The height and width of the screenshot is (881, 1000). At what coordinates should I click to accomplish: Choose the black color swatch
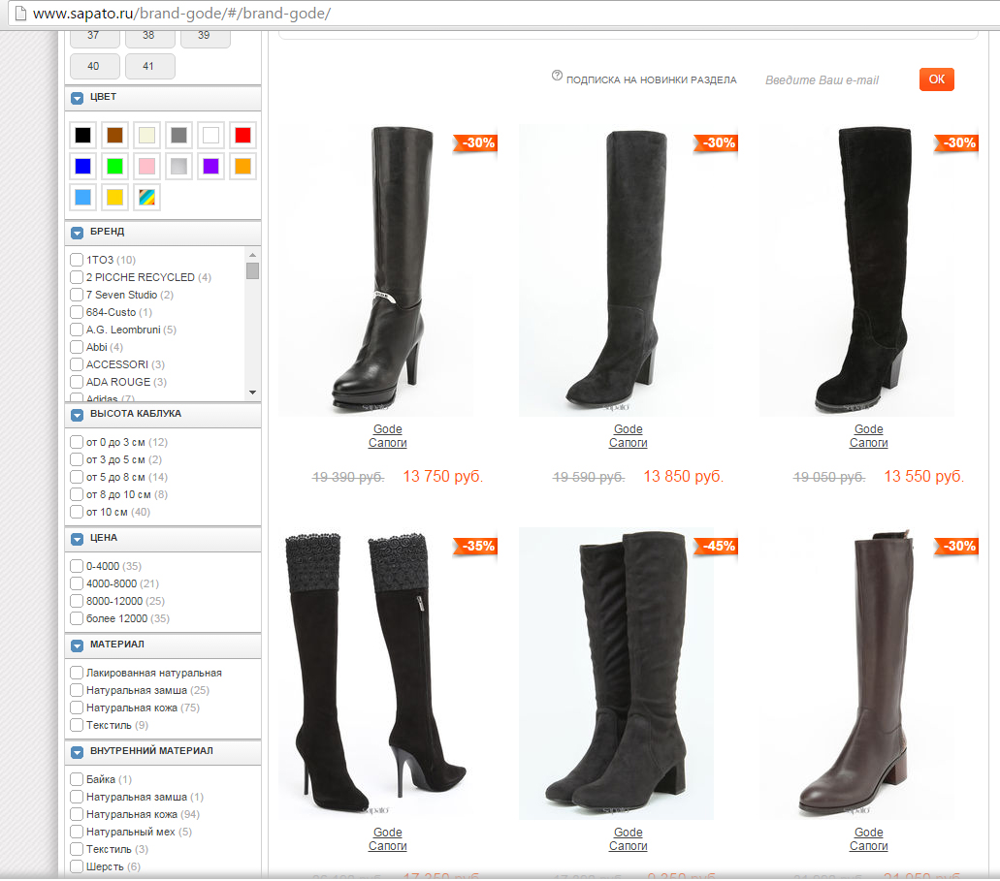pos(83,135)
